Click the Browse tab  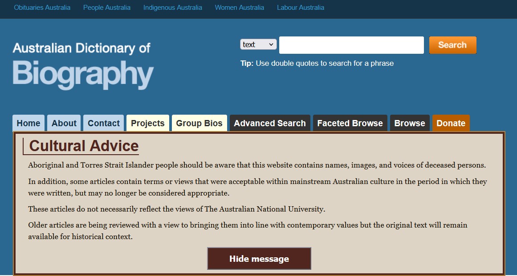(x=410, y=123)
